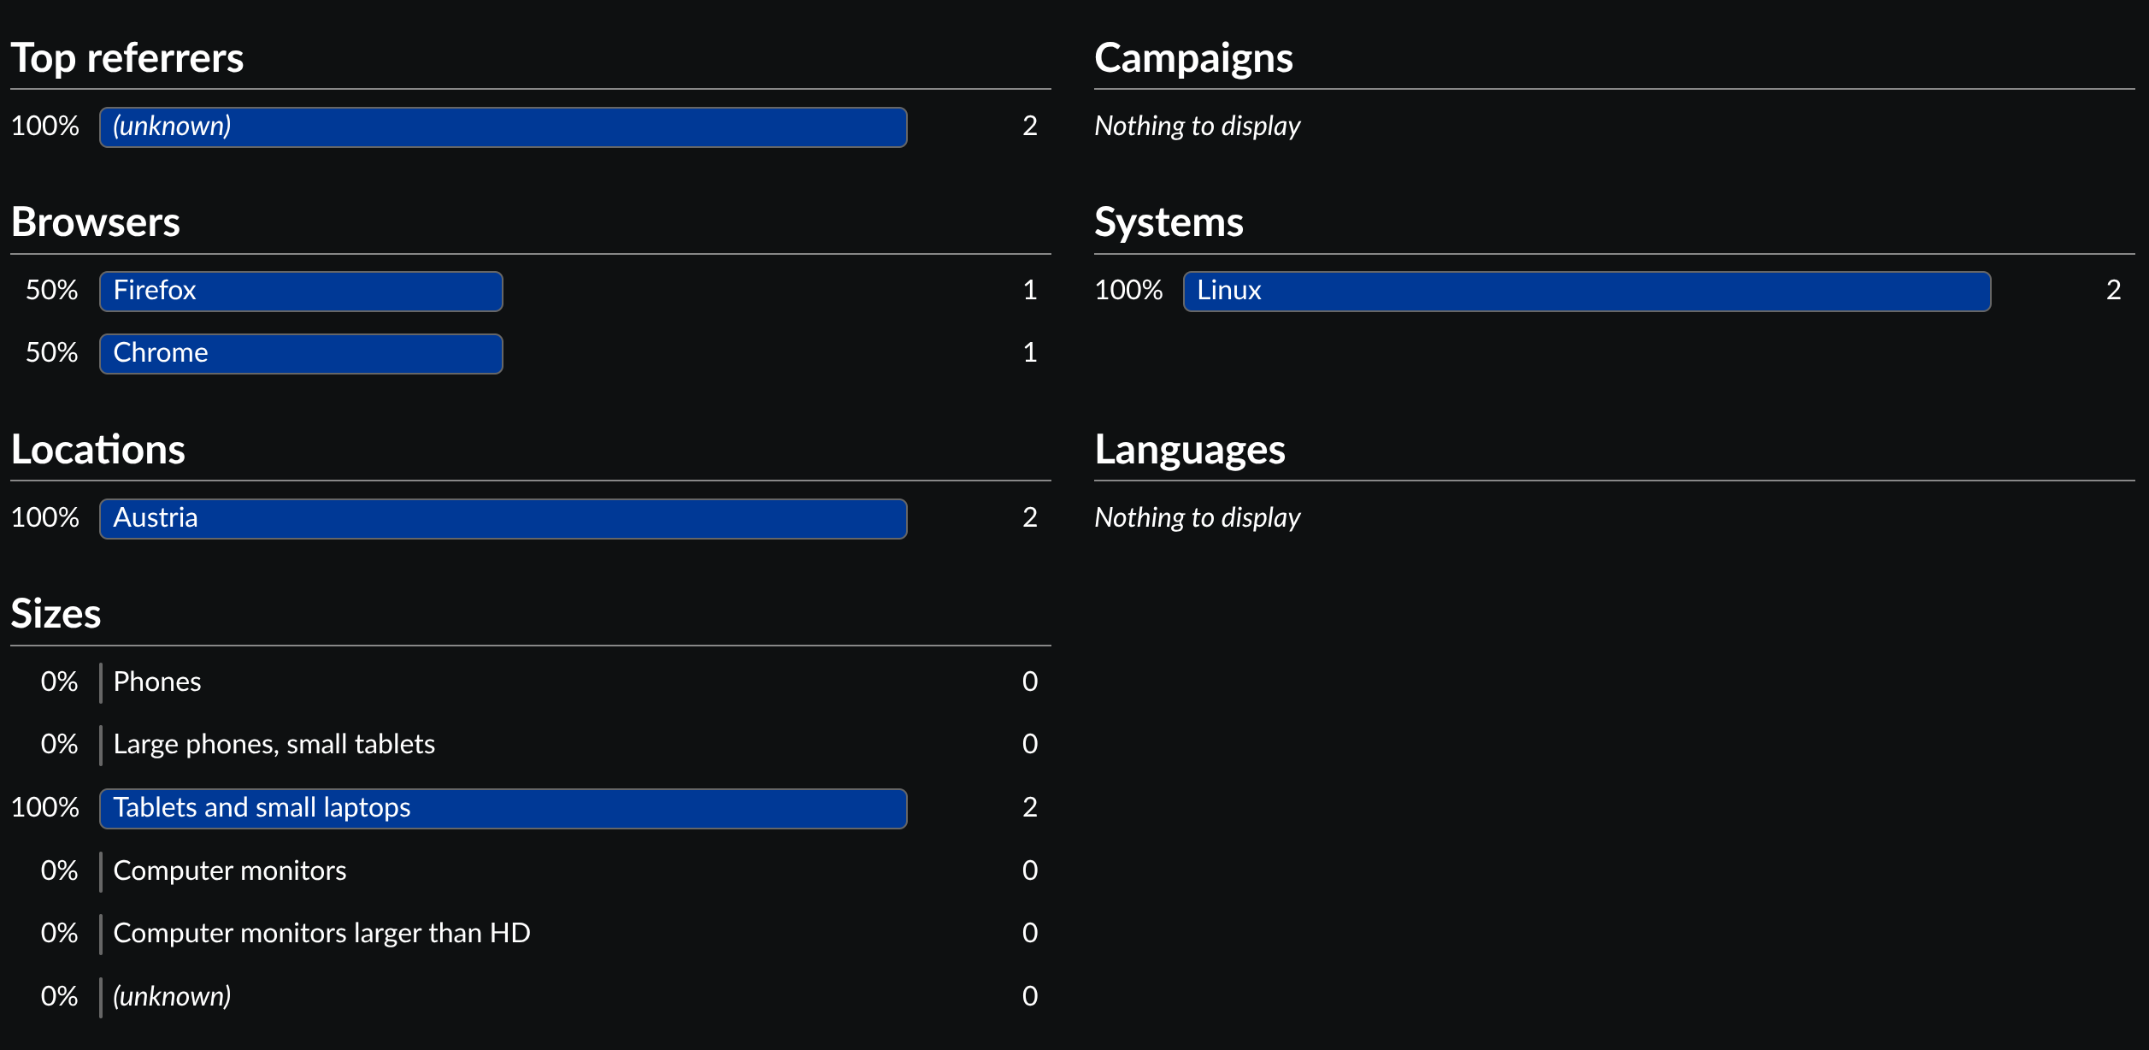Screen dimensions: 2149x1050
Task: Select the (unknown) row under Sizes
Action: coord(530,997)
